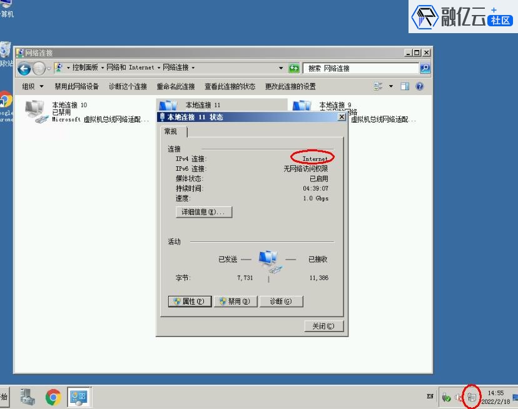Click the change view icon in toolbar

(378, 86)
